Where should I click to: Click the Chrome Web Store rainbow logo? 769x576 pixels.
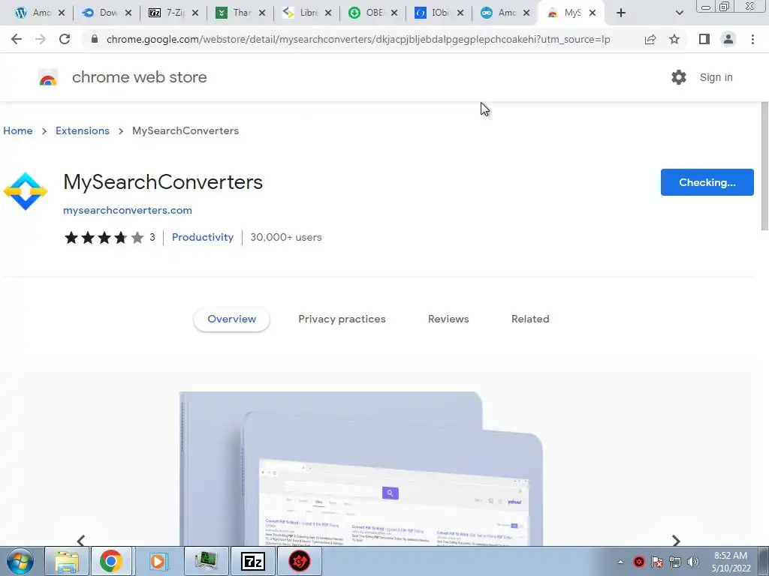click(48, 77)
